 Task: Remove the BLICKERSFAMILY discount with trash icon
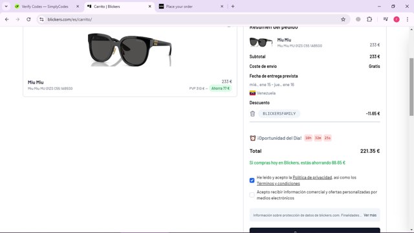pos(252,114)
